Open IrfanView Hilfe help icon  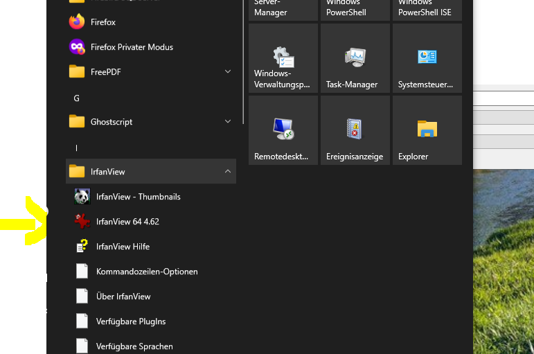pos(82,247)
